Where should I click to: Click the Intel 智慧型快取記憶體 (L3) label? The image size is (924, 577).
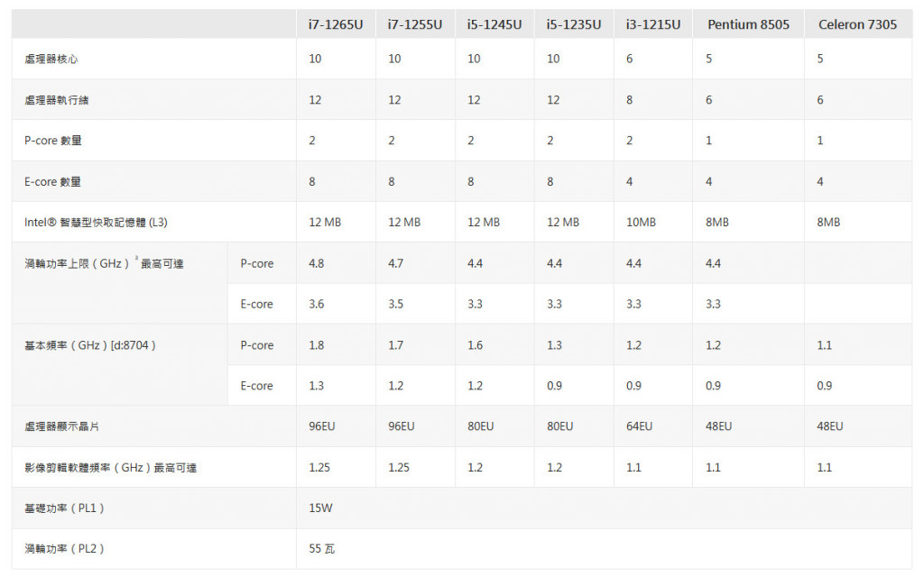(x=96, y=223)
